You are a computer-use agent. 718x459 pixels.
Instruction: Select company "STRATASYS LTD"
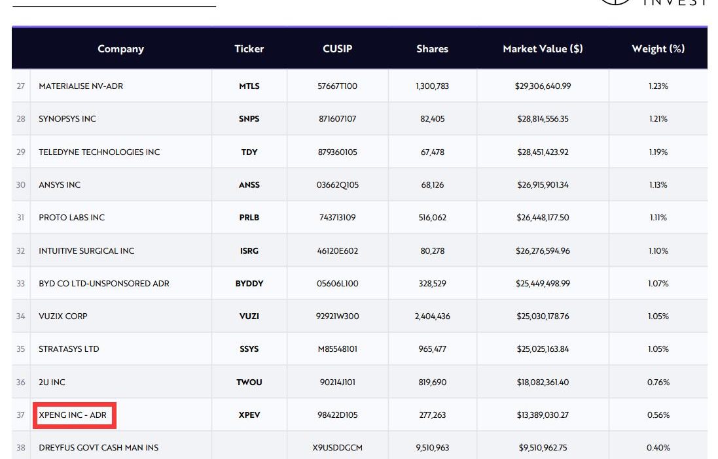coord(69,349)
